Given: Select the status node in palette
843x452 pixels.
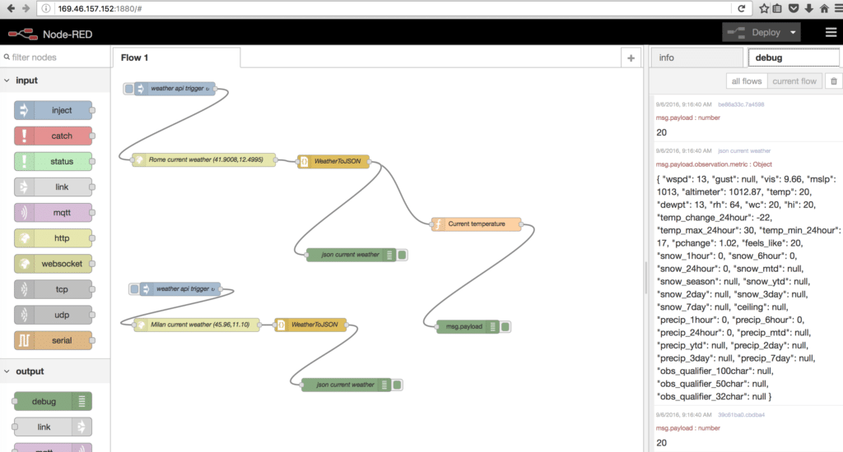Looking at the screenshot, I should point(54,162).
